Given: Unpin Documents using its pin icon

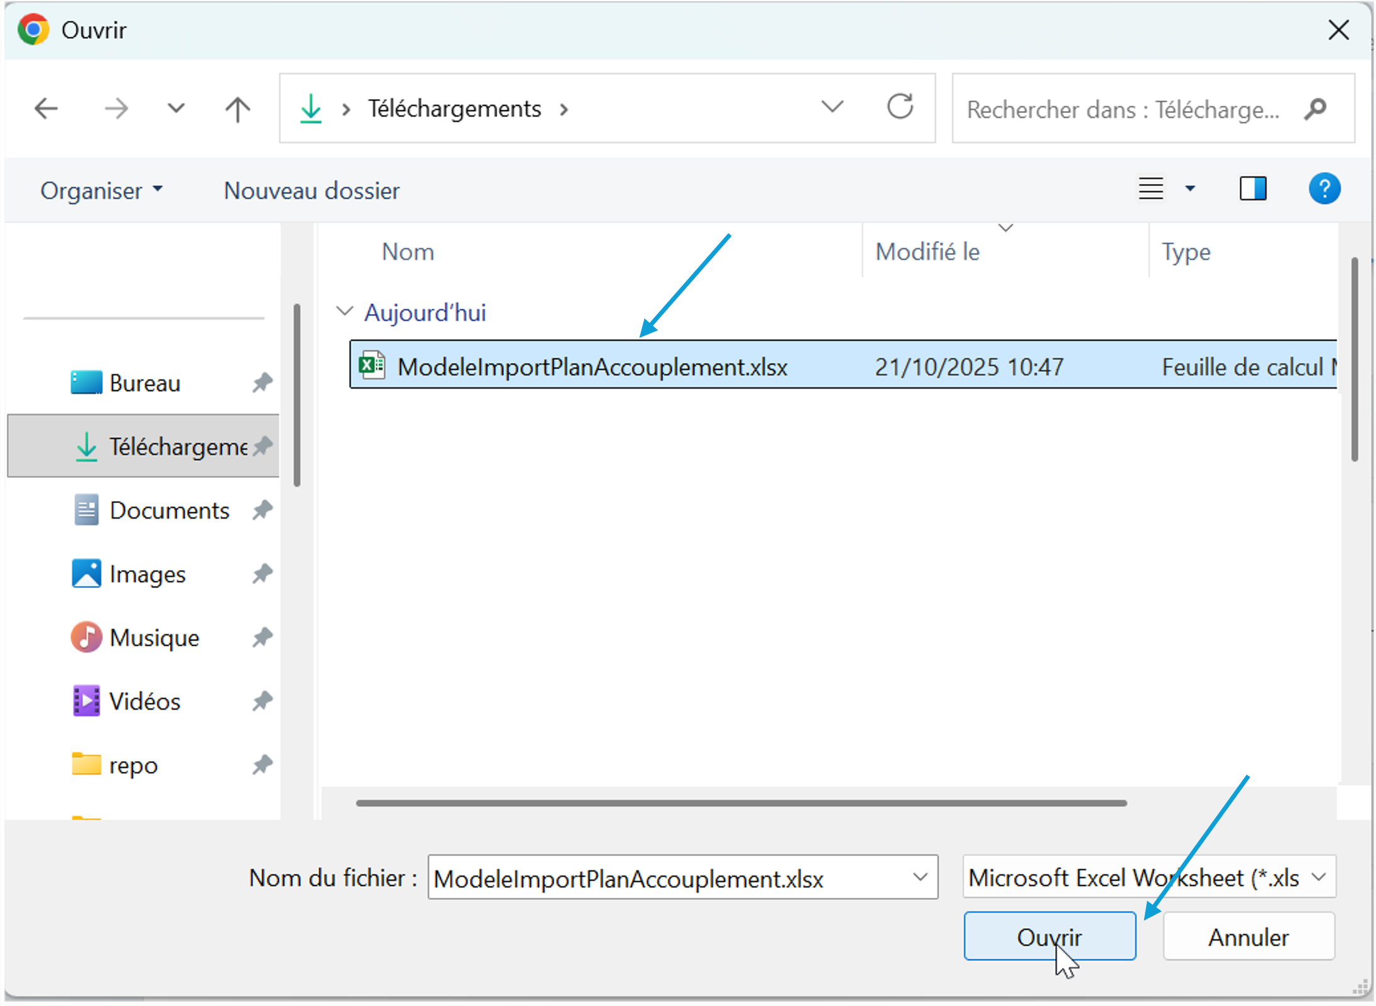Looking at the screenshot, I should 263,510.
